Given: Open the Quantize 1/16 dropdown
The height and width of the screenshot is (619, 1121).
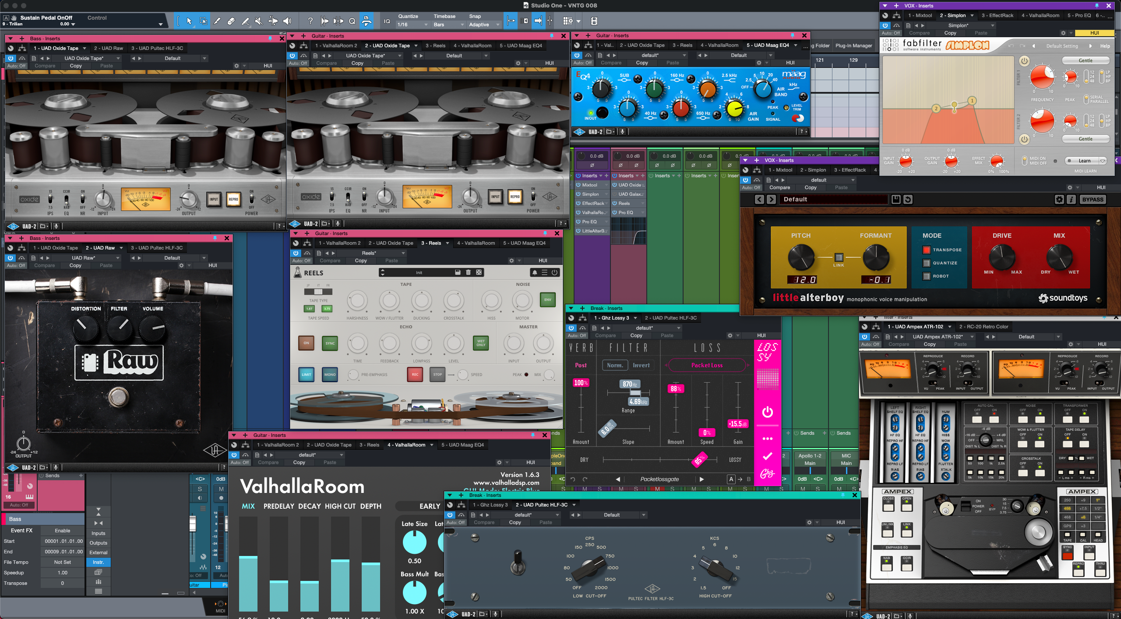Looking at the screenshot, I should tap(412, 25).
